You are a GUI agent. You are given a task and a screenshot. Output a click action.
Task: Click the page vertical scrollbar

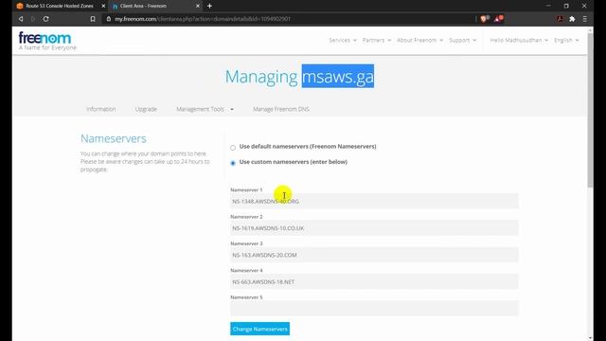pyautogui.click(x=590, y=110)
